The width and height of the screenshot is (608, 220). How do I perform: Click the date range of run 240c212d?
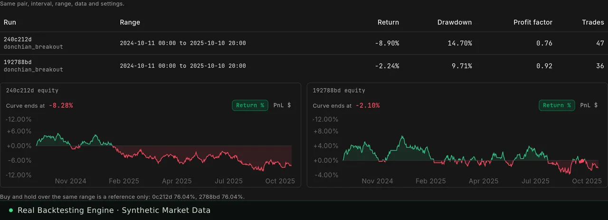click(x=183, y=43)
